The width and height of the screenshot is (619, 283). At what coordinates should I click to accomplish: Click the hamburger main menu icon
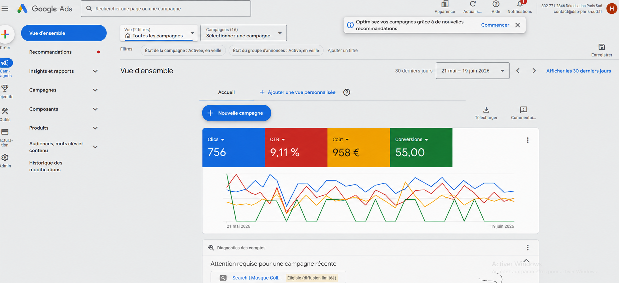pyautogui.click(x=5, y=9)
